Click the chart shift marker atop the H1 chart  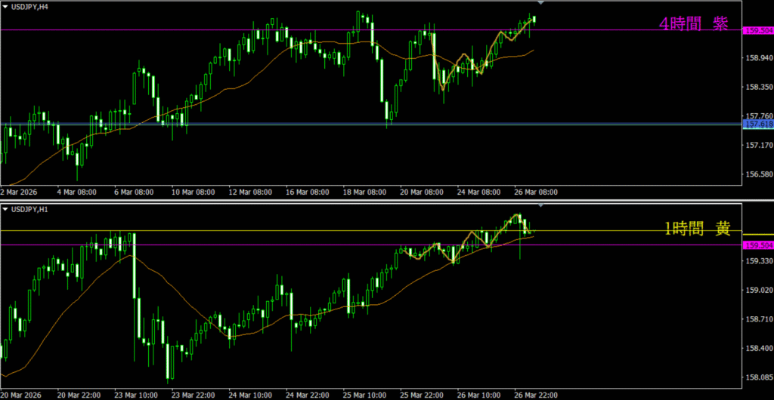click(x=540, y=205)
